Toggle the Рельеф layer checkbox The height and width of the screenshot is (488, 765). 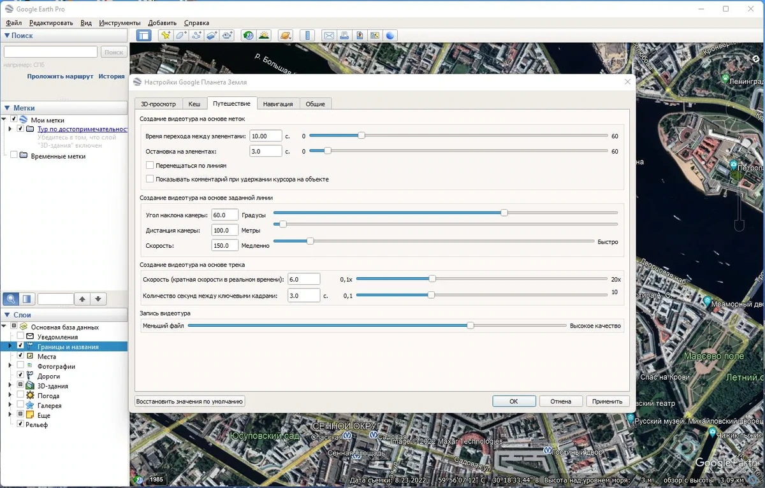(20, 424)
